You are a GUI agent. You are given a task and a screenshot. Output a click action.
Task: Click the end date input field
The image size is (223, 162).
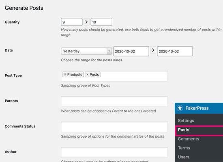[x=175, y=51]
